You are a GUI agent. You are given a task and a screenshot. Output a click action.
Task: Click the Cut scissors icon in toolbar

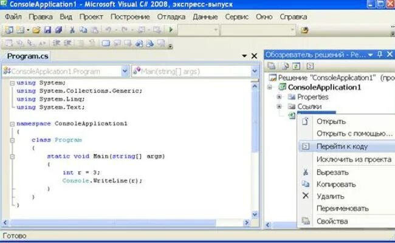pos(72,30)
